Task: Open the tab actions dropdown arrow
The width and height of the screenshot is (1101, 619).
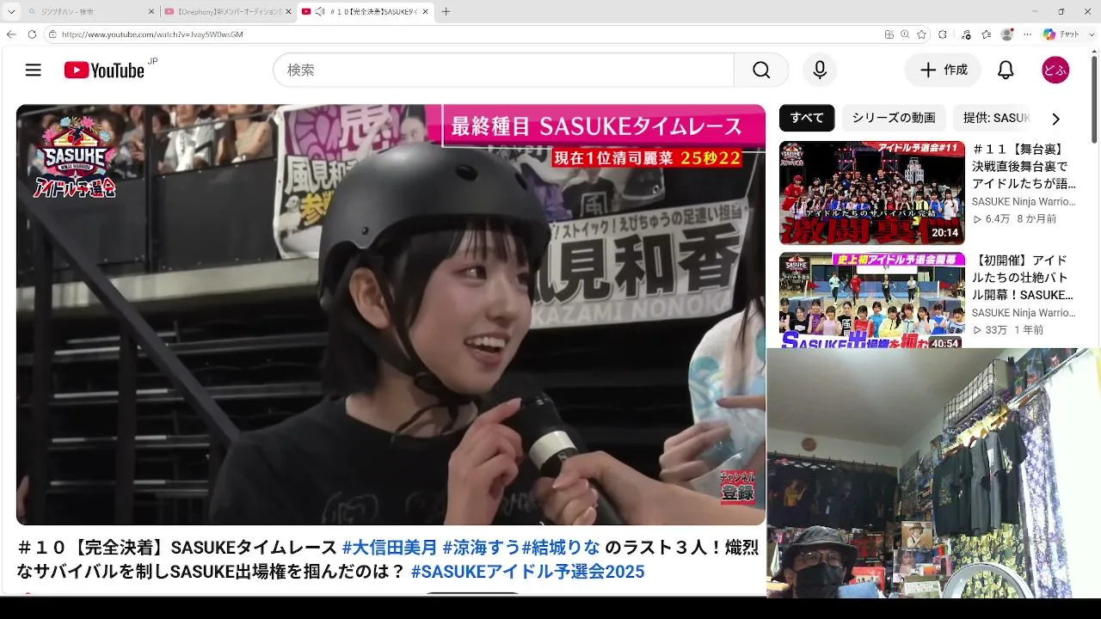Action: pyautogui.click(x=11, y=12)
